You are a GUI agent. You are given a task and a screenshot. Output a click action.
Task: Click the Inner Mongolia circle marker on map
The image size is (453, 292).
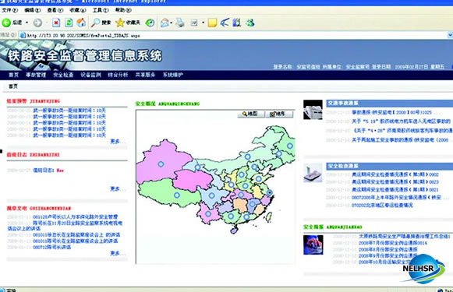(248, 157)
